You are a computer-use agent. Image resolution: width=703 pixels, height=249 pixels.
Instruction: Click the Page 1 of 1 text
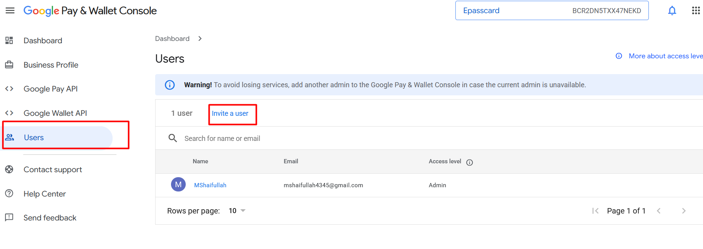point(626,211)
